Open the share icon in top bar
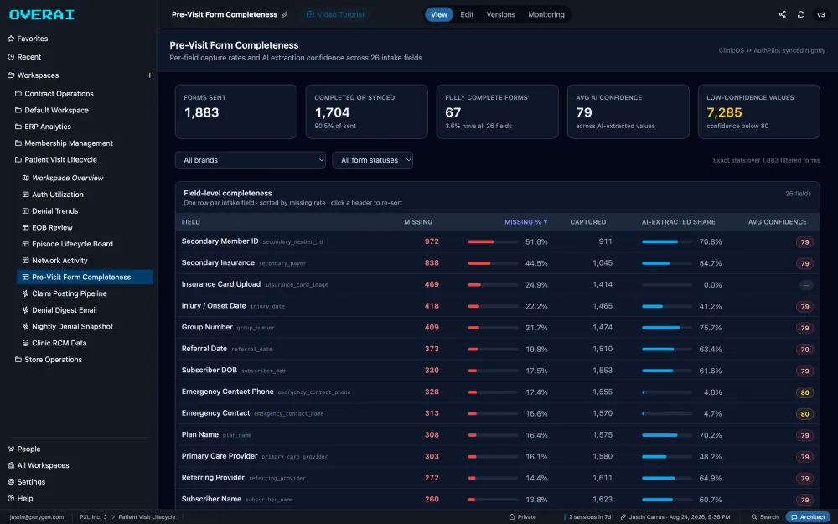Image resolution: width=838 pixels, height=524 pixels. (782, 14)
